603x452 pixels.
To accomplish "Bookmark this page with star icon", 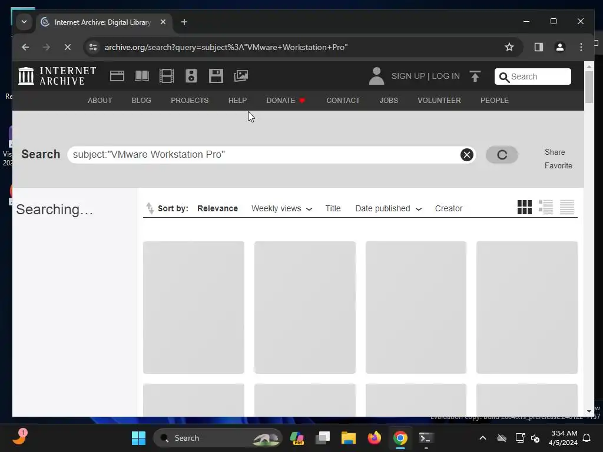I will click(x=509, y=47).
